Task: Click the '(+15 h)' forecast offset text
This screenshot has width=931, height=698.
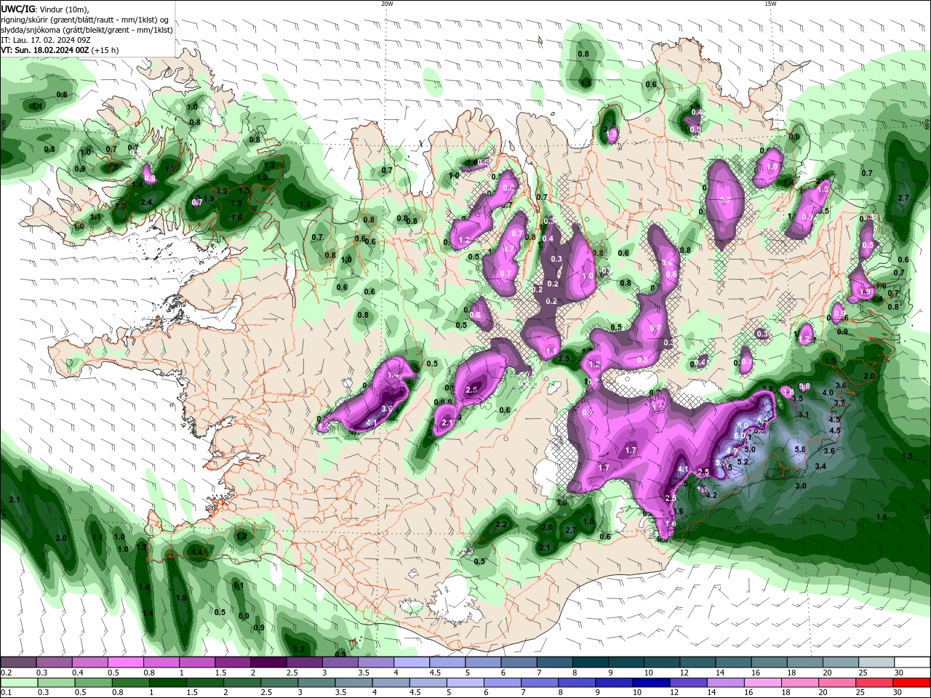Action: click(x=105, y=50)
